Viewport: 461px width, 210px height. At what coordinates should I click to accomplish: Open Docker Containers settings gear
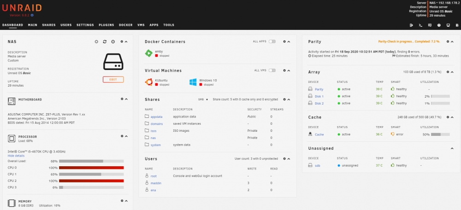pyautogui.click(x=284, y=42)
